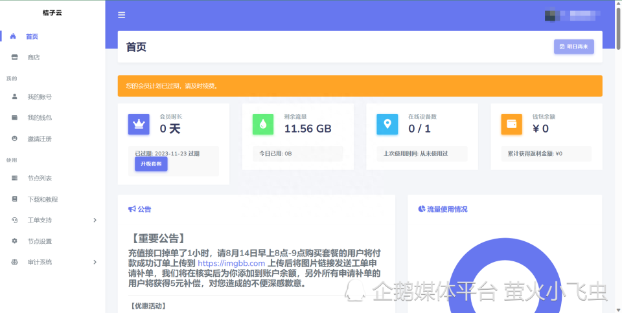Go to 我的账号 page
This screenshot has width=622, height=313.
click(x=39, y=97)
